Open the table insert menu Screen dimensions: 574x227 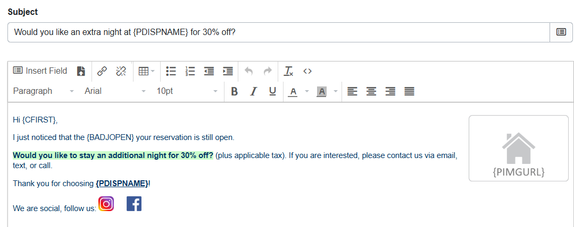tap(146, 71)
